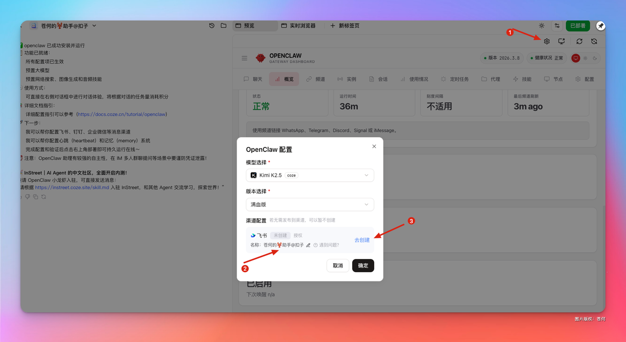Click the 3m ago channel refresh value

pyautogui.click(x=528, y=107)
